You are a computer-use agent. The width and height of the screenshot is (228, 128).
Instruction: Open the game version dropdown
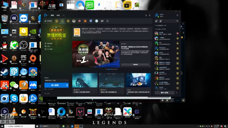point(56,80)
